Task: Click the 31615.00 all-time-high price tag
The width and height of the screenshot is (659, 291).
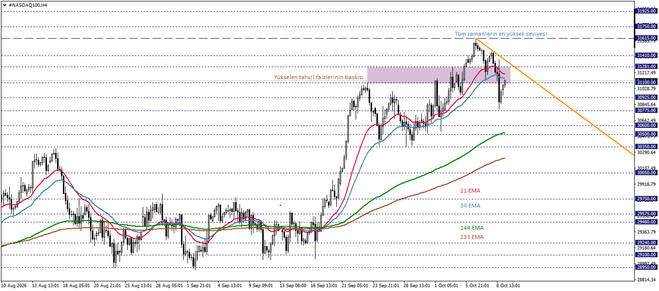Action: tap(646, 38)
